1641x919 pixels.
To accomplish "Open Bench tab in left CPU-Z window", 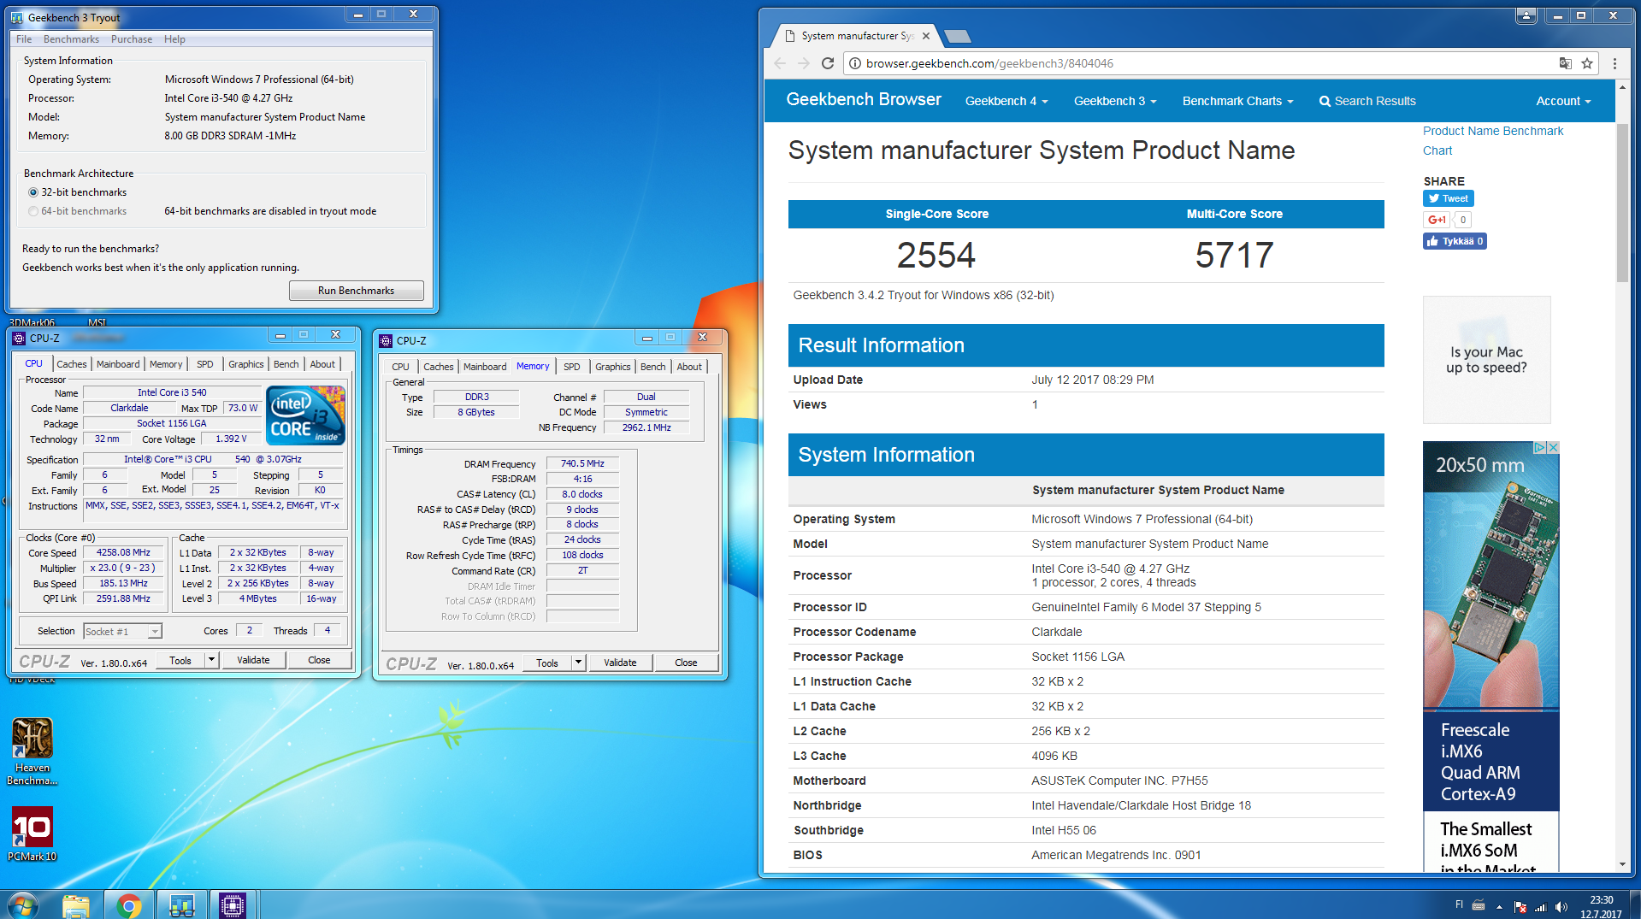I will 286,364.
